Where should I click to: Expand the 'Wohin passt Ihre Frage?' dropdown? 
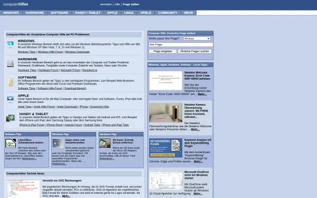197,39
